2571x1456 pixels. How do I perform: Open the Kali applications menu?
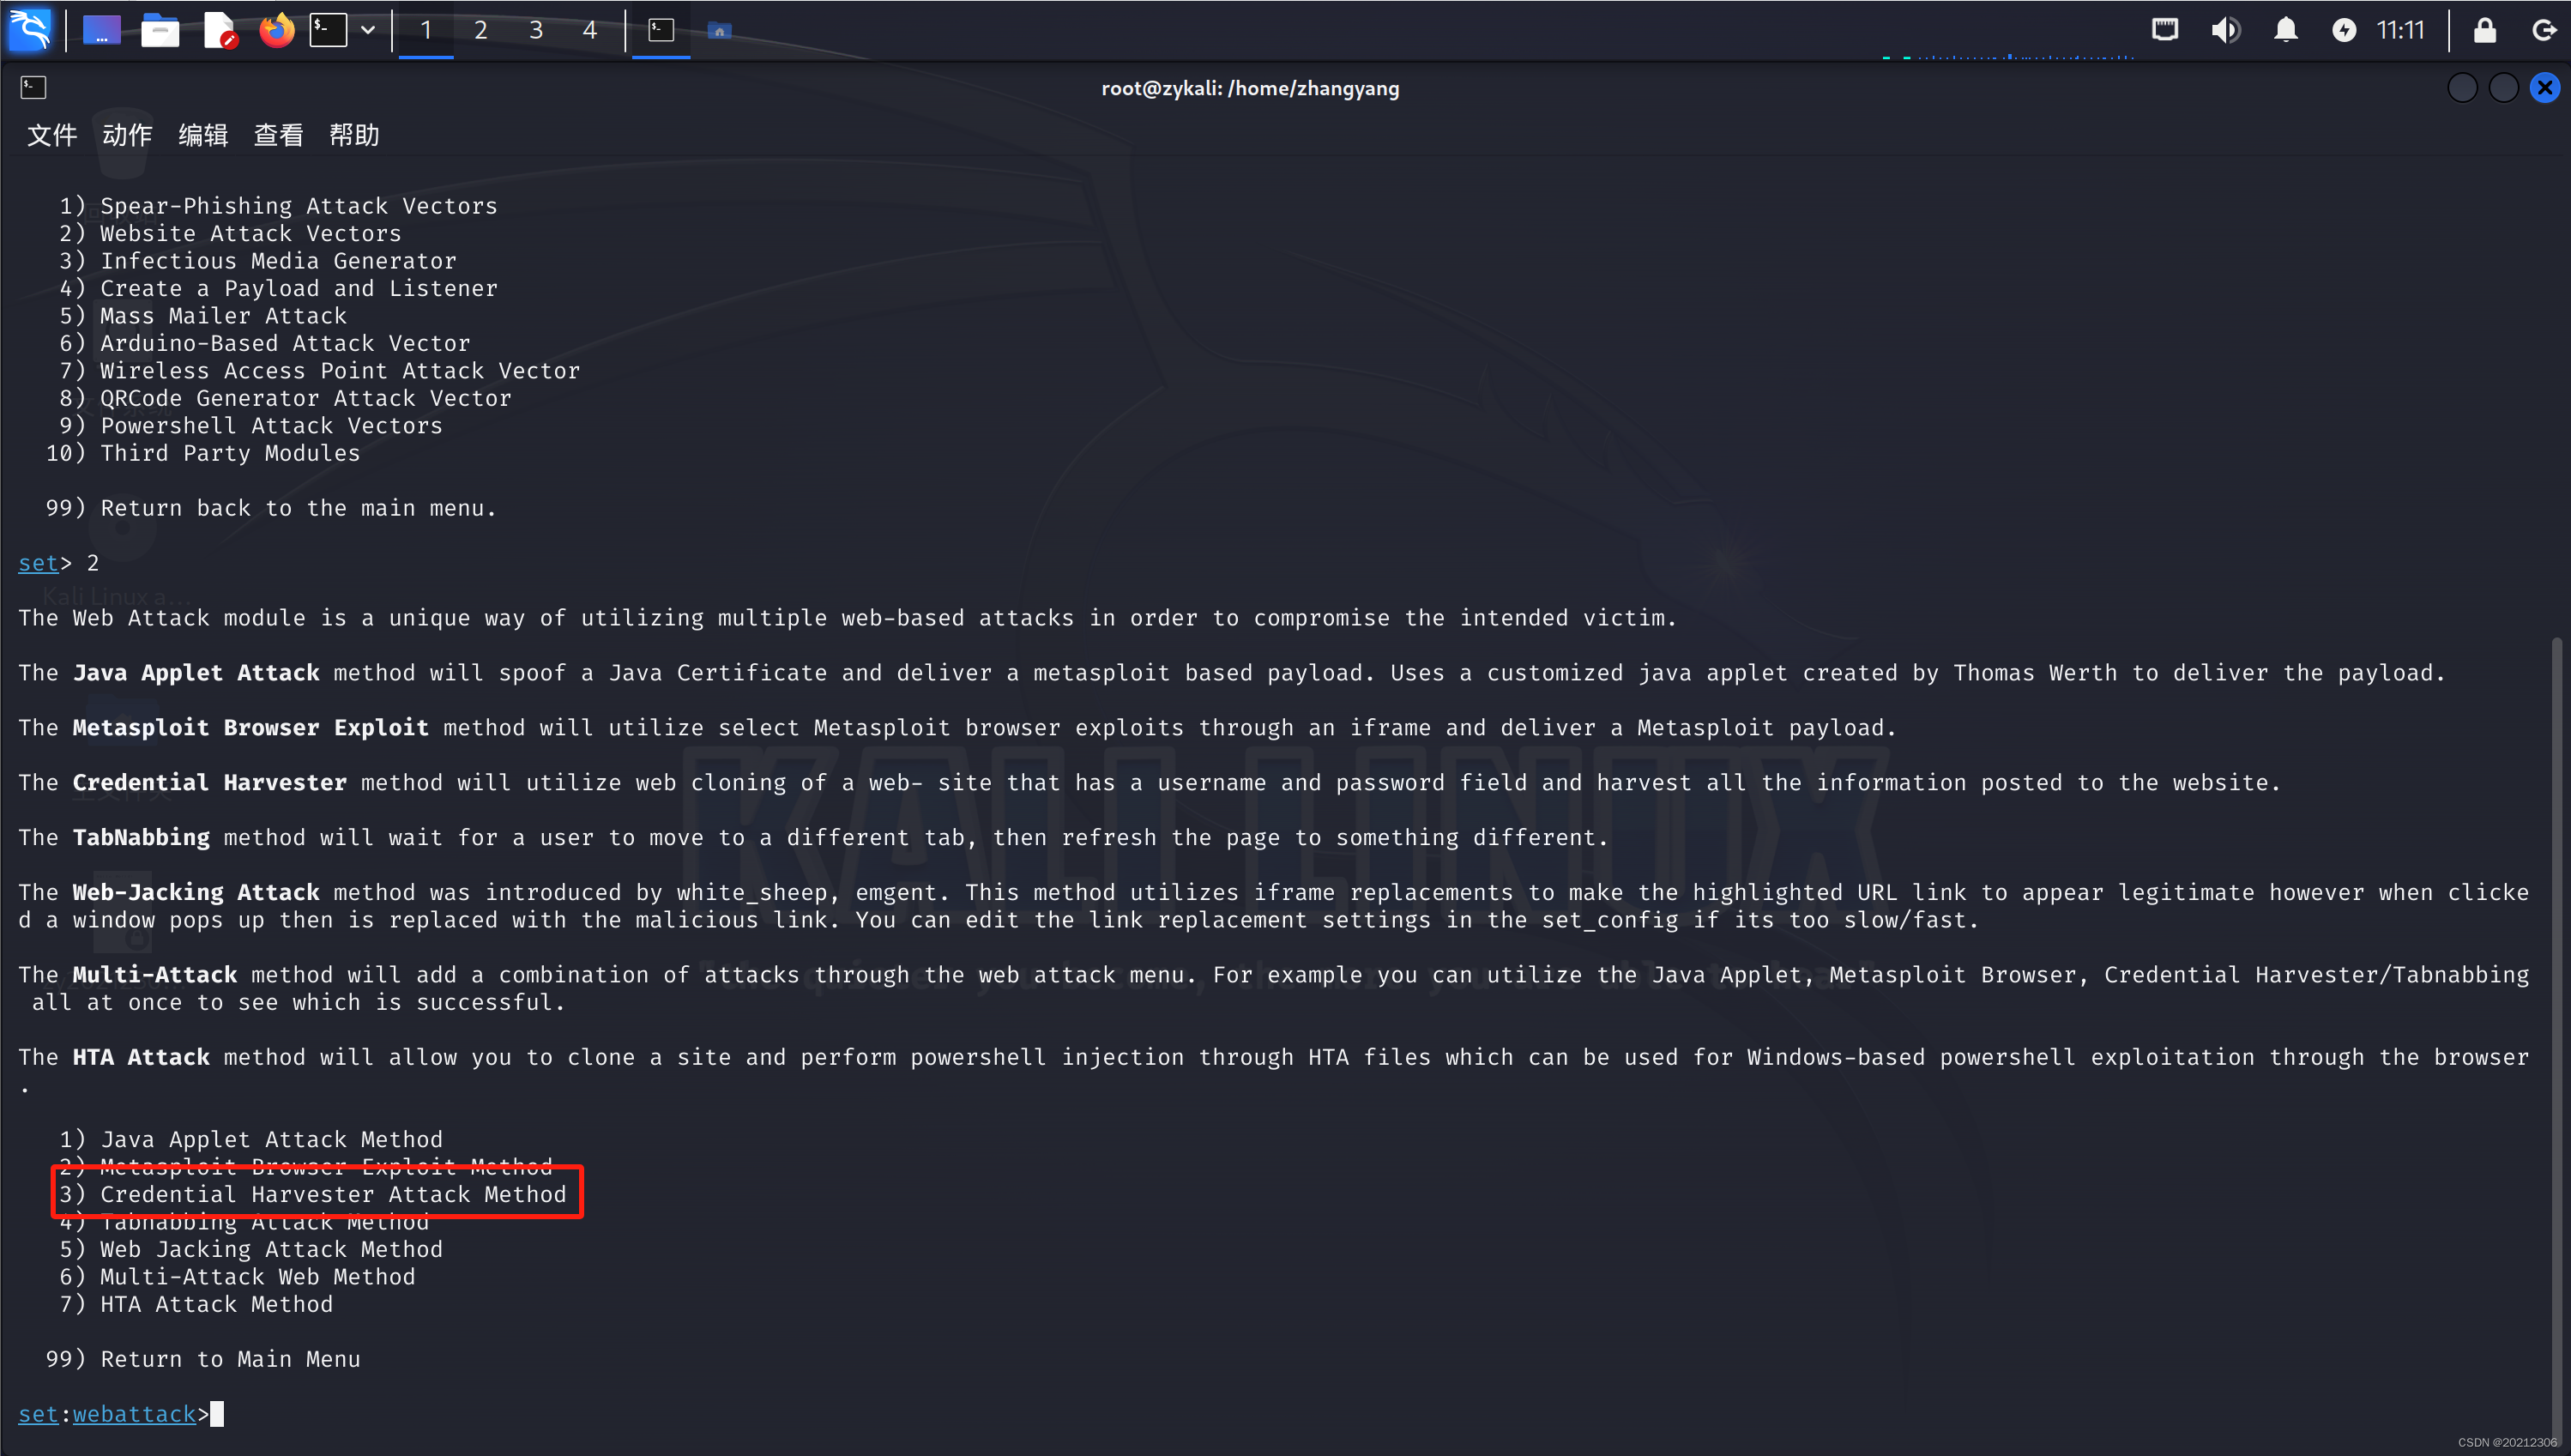pyautogui.click(x=30, y=30)
